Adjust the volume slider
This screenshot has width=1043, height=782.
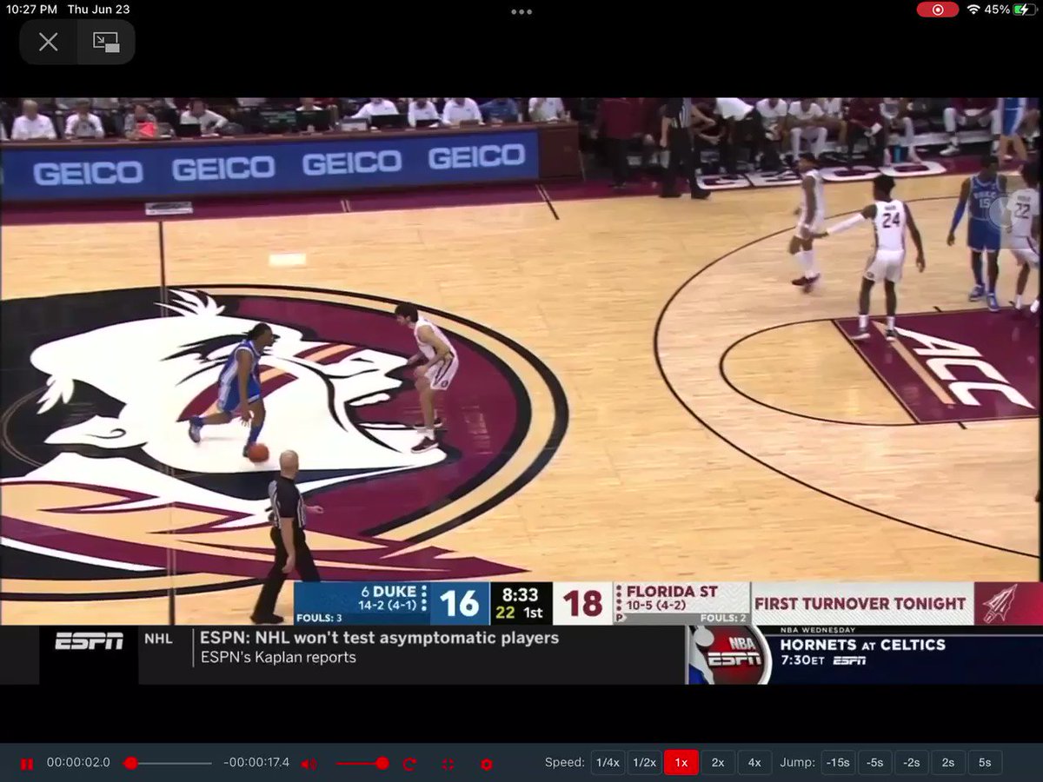point(362,763)
